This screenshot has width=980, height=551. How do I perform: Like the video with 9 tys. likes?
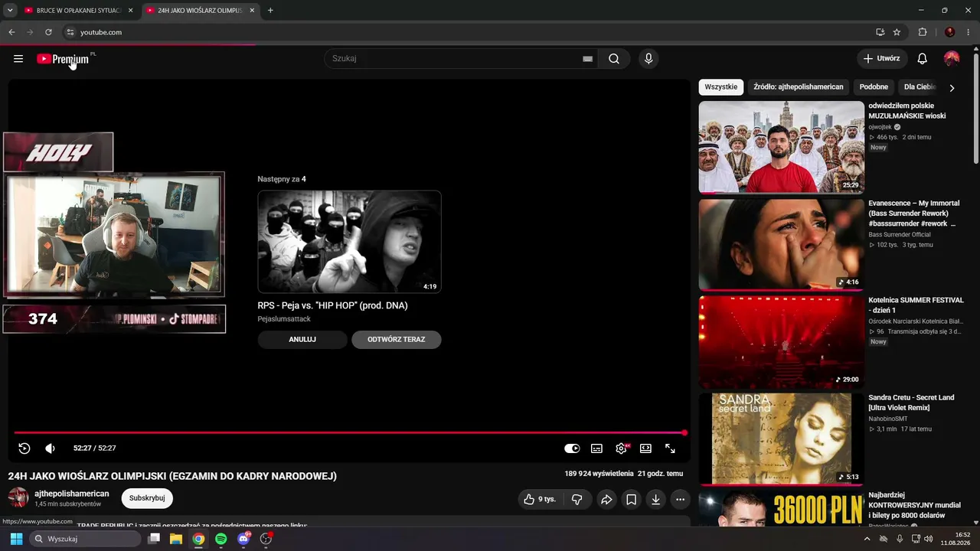tap(540, 500)
